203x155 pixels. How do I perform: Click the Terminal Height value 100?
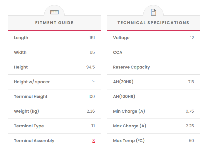91,96
